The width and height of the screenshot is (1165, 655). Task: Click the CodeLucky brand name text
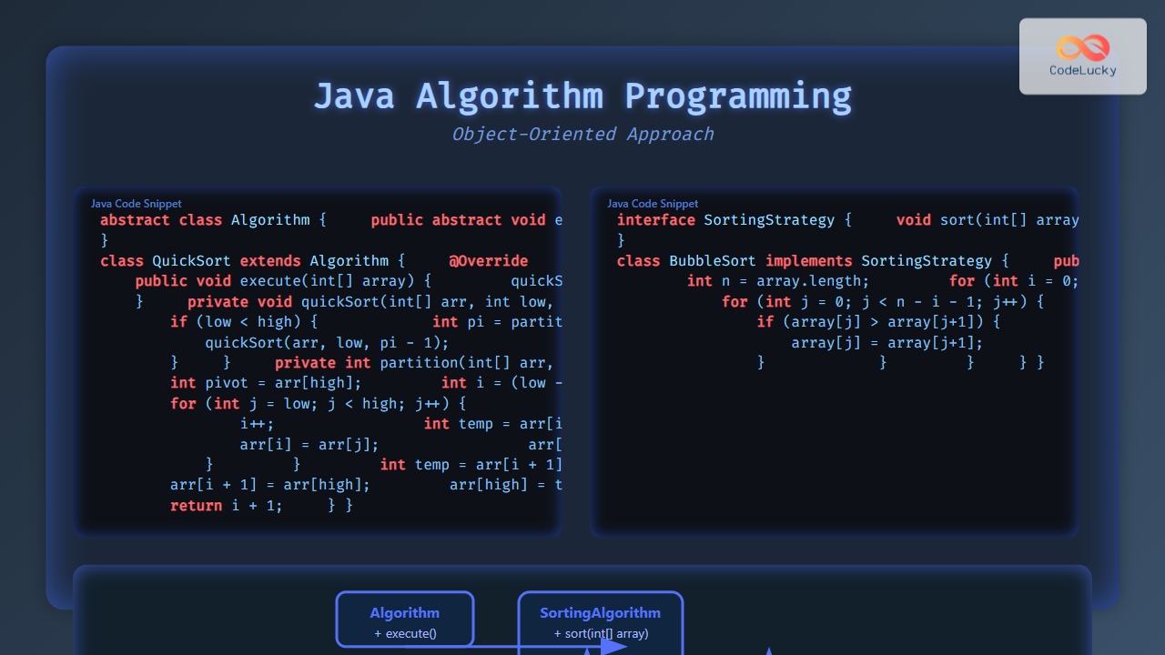pyautogui.click(x=1083, y=70)
